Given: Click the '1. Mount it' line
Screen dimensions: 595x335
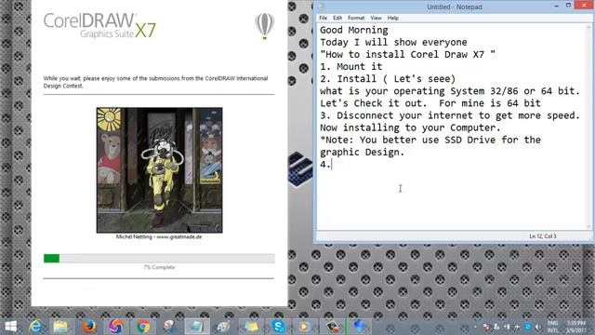Looking at the screenshot, I should click(351, 66).
